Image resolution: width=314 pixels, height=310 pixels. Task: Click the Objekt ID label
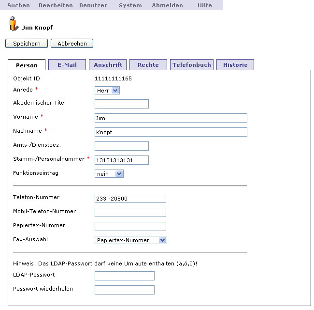click(27, 78)
